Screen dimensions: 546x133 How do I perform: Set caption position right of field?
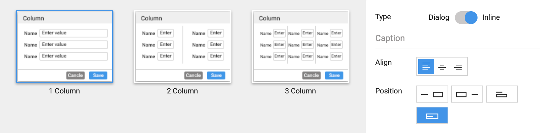(x=467, y=94)
